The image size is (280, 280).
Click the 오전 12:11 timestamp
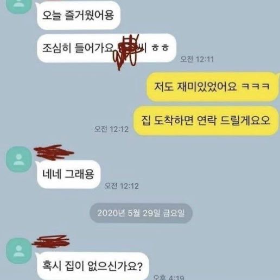coord(197,59)
